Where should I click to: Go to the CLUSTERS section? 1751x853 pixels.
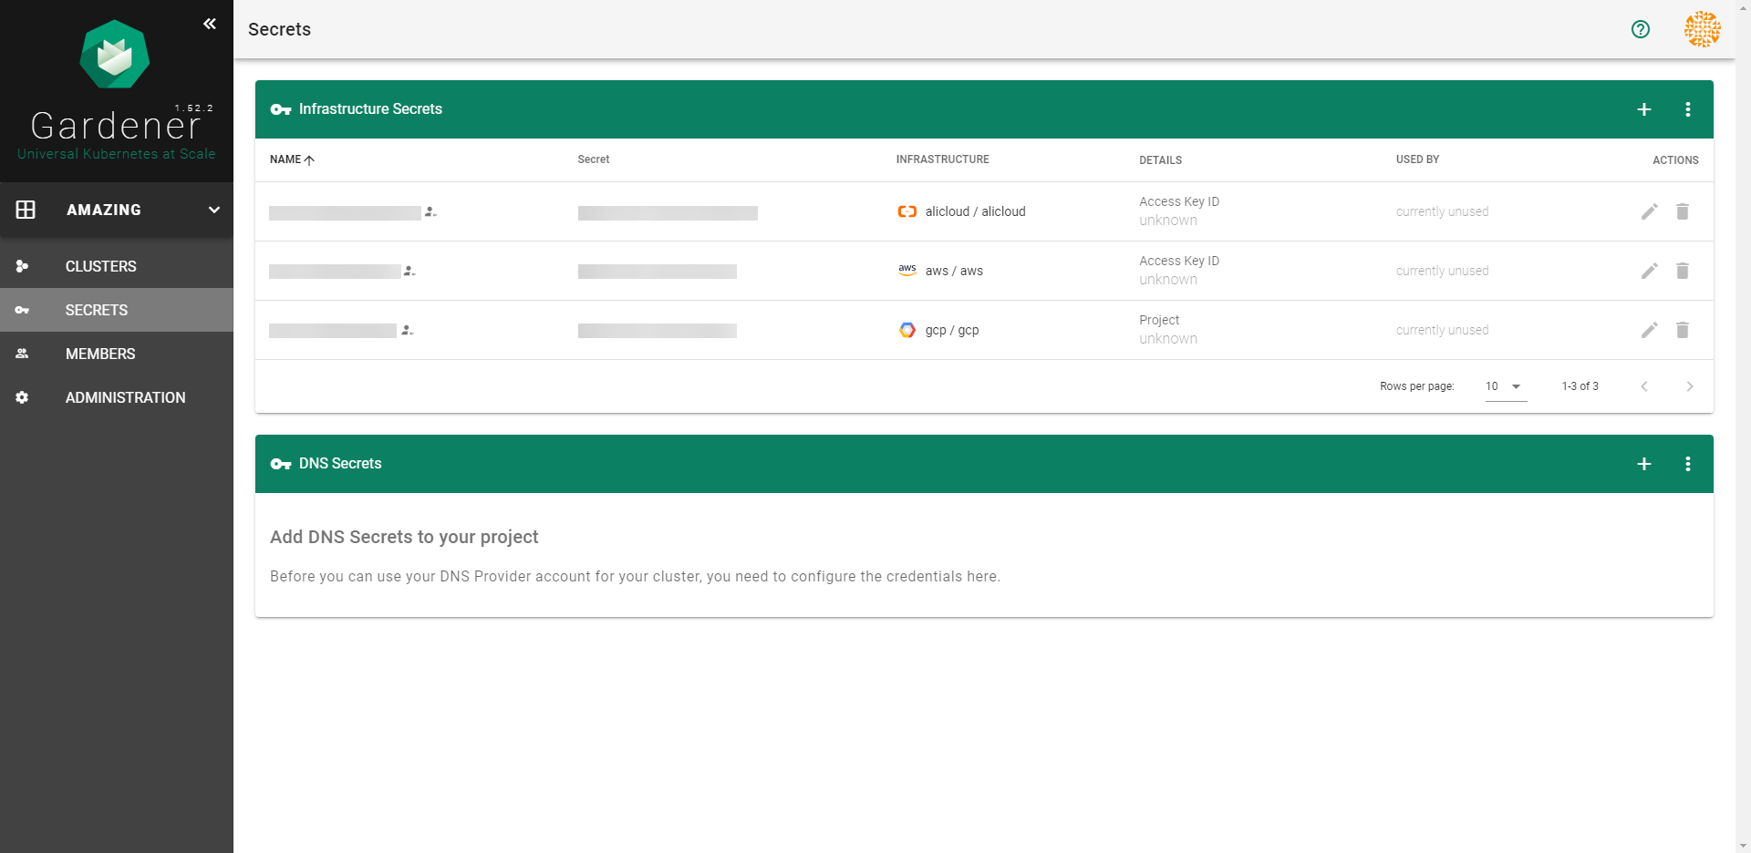pyautogui.click(x=100, y=266)
